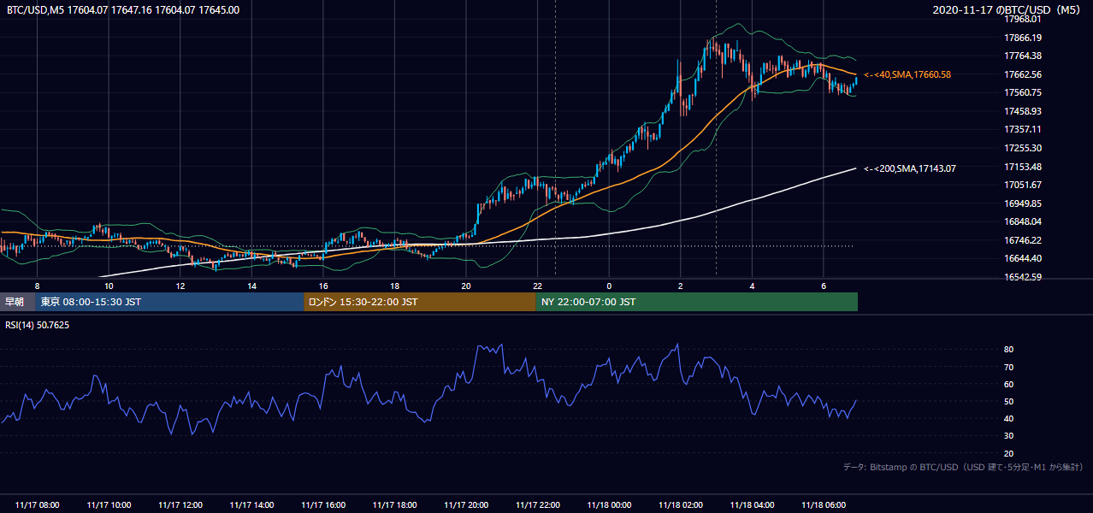Click the bottom time label 11/17 18:00
The image size is (1093, 513).
pyautogui.click(x=394, y=504)
